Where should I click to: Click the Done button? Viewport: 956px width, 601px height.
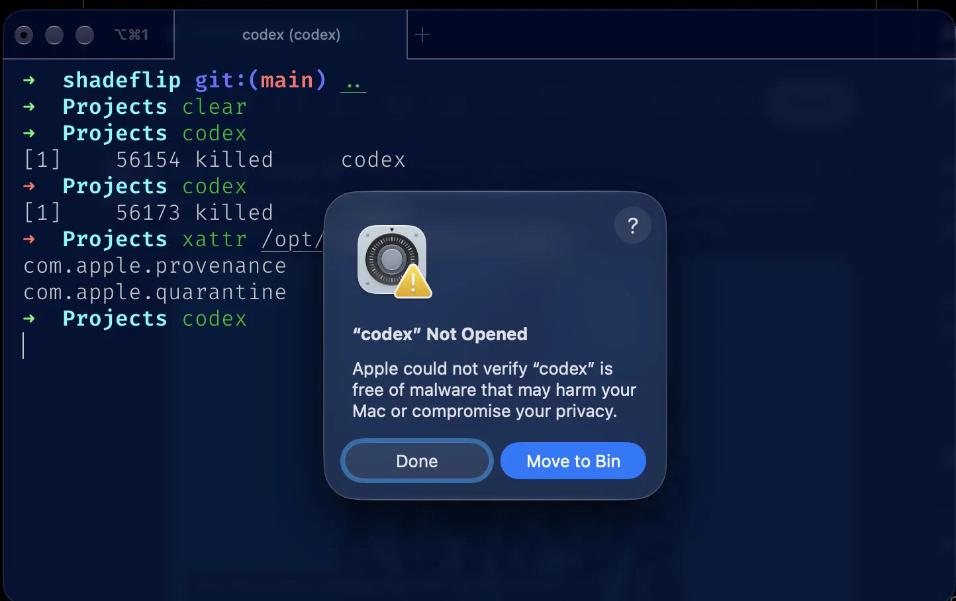[x=417, y=461]
